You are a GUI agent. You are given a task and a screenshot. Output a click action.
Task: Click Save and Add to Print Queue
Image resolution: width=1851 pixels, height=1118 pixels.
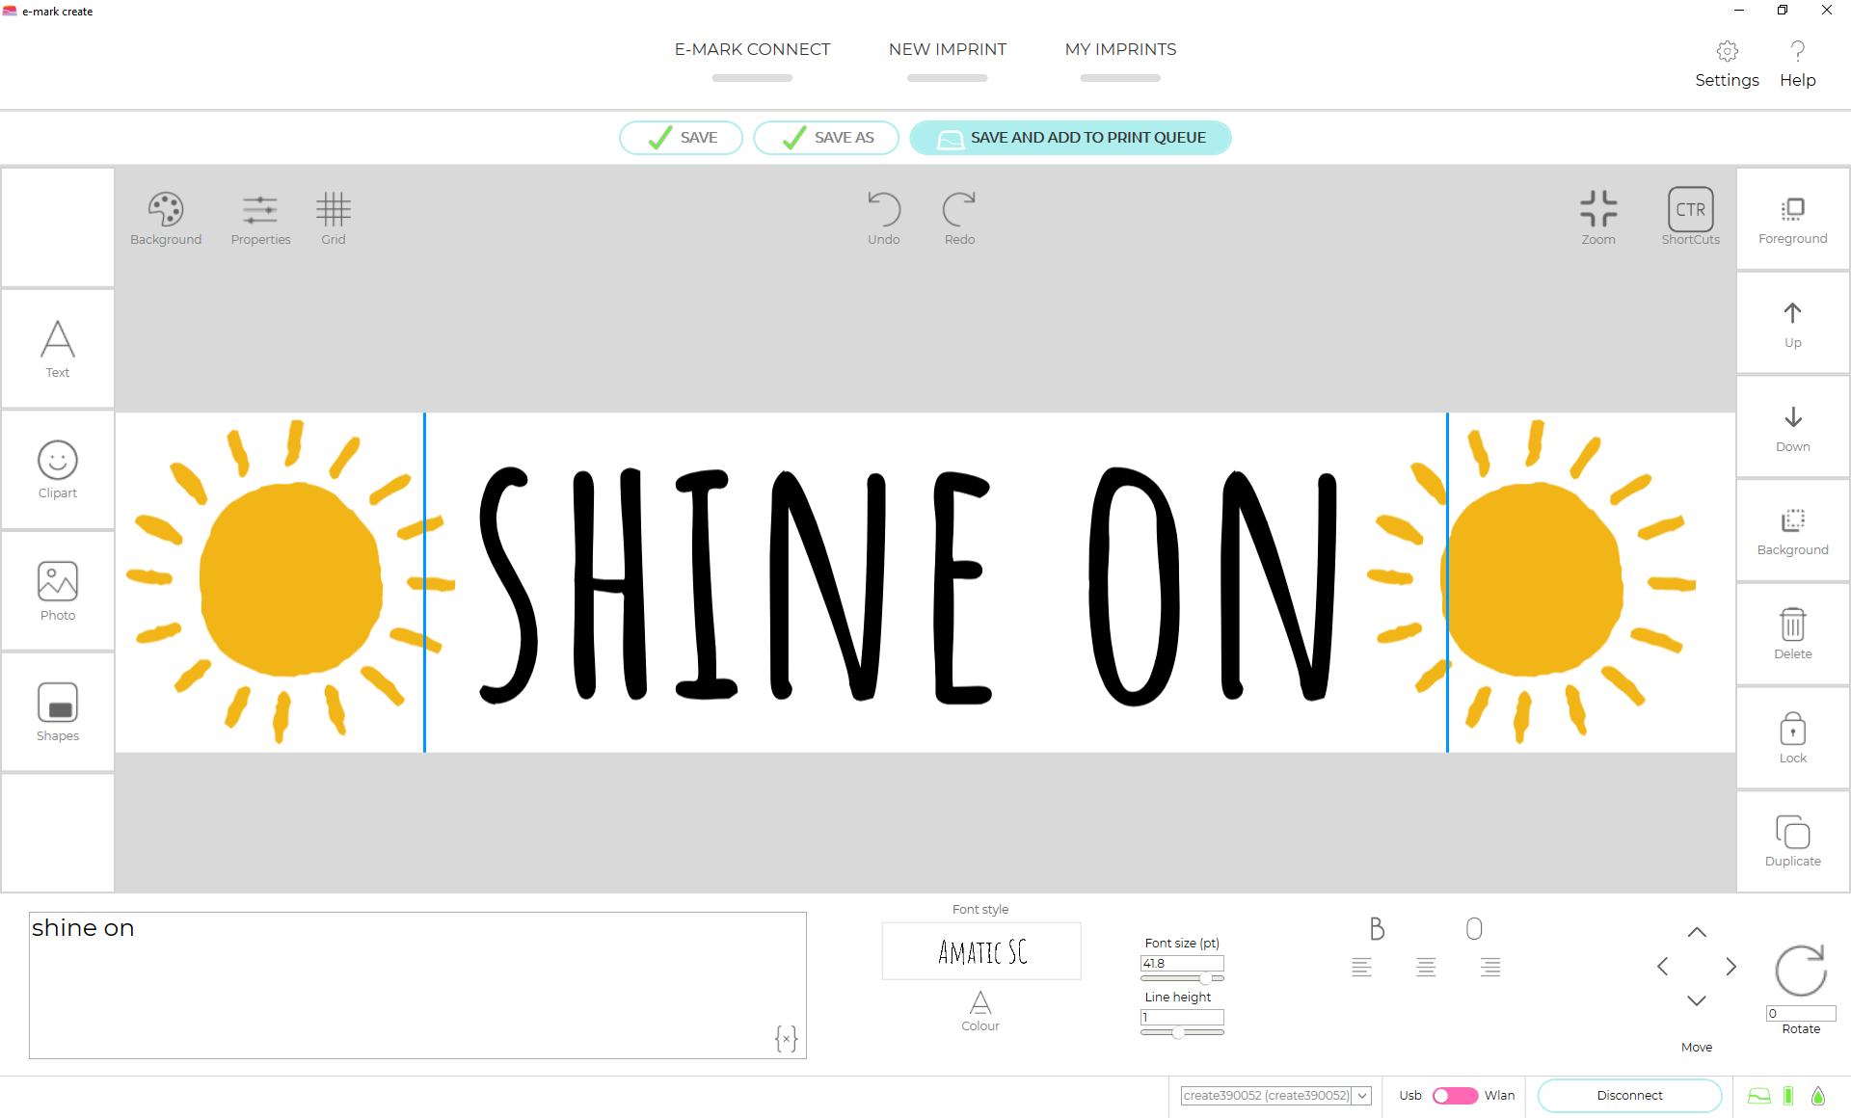tap(1070, 138)
